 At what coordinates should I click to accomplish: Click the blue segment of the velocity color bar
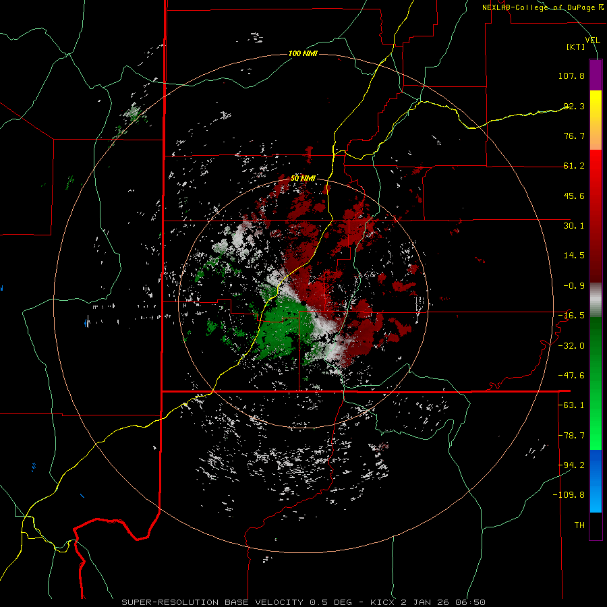coord(596,481)
